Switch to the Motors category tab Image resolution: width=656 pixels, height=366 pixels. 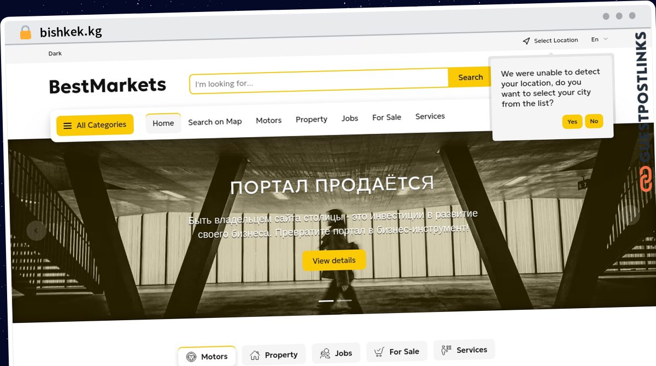207,356
